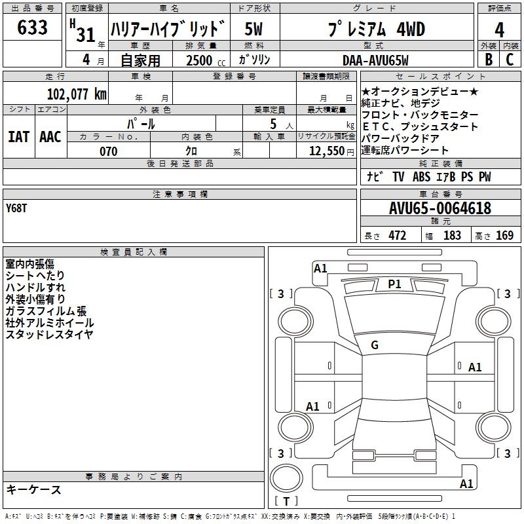Click the 検査員記入欄 section header

tap(134, 252)
